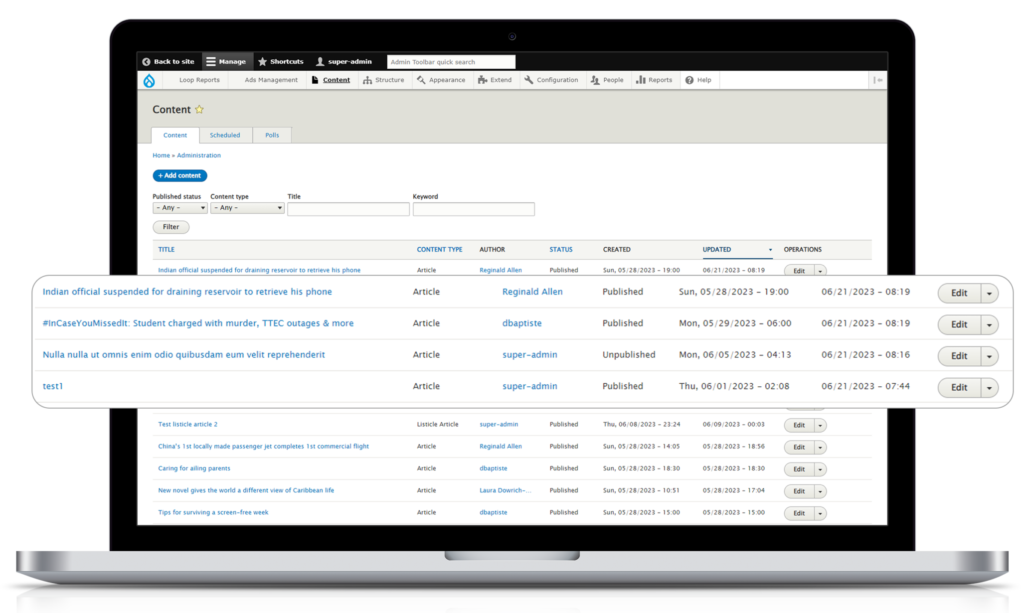The image size is (1021, 613).
Task: Click the shortcut star beside Content title
Action: [x=199, y=110]
